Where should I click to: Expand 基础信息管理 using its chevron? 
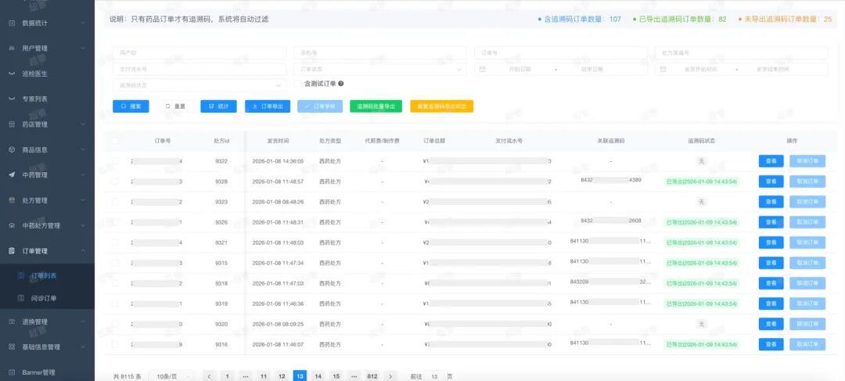coord(83,347)
